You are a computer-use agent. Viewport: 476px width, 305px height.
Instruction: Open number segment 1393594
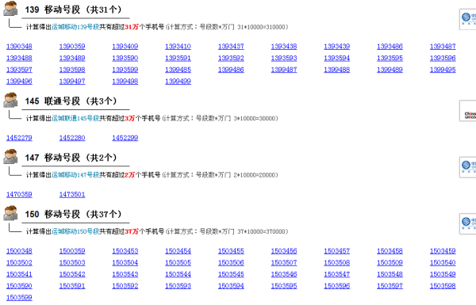click(x=337, y=58)
